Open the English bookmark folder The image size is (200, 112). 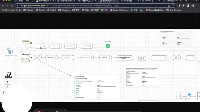click(52, 10)
